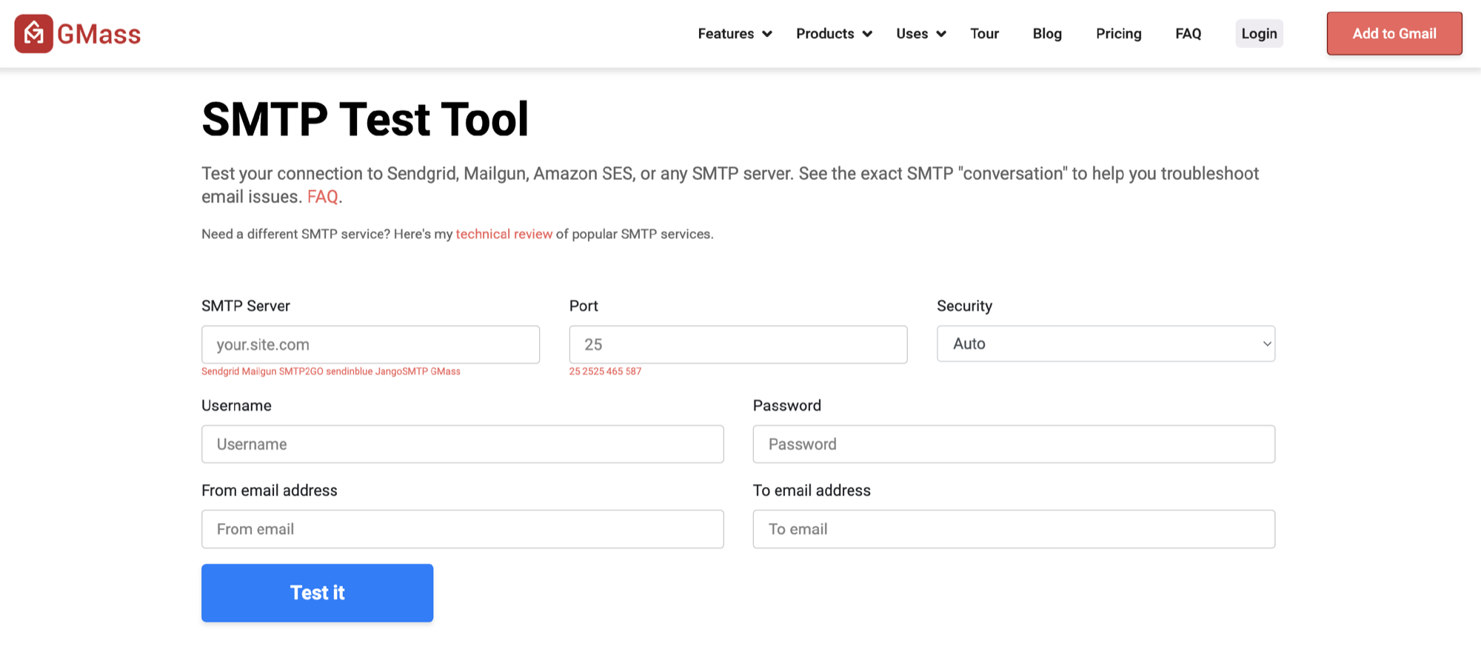
Task: Select the Sendgrid server preset link
Action: click(219, 371)
